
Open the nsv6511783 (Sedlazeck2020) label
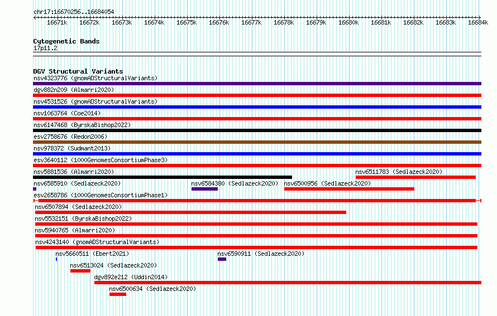click(x=399, y=172)
